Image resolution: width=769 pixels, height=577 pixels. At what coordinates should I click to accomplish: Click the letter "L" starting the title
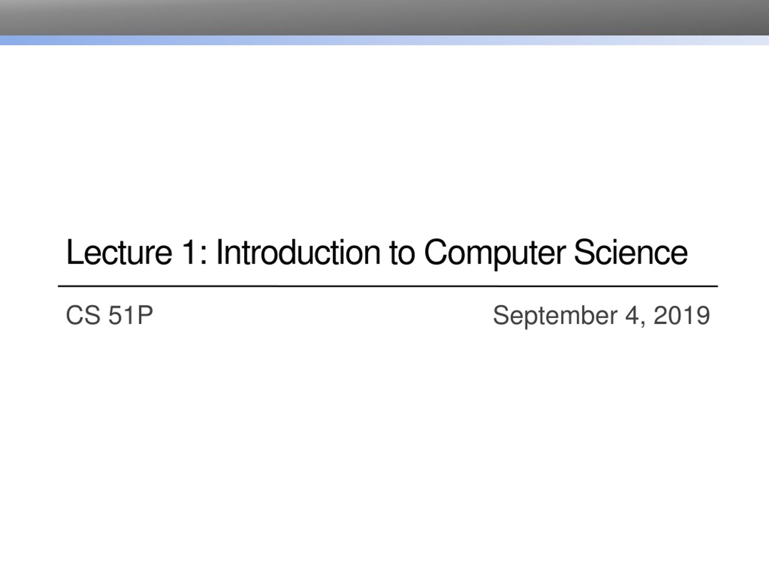[x=74, y=252]
